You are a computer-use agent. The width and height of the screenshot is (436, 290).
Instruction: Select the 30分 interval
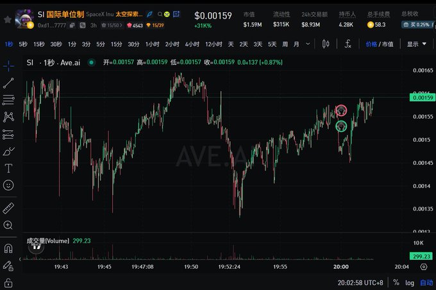134,44
